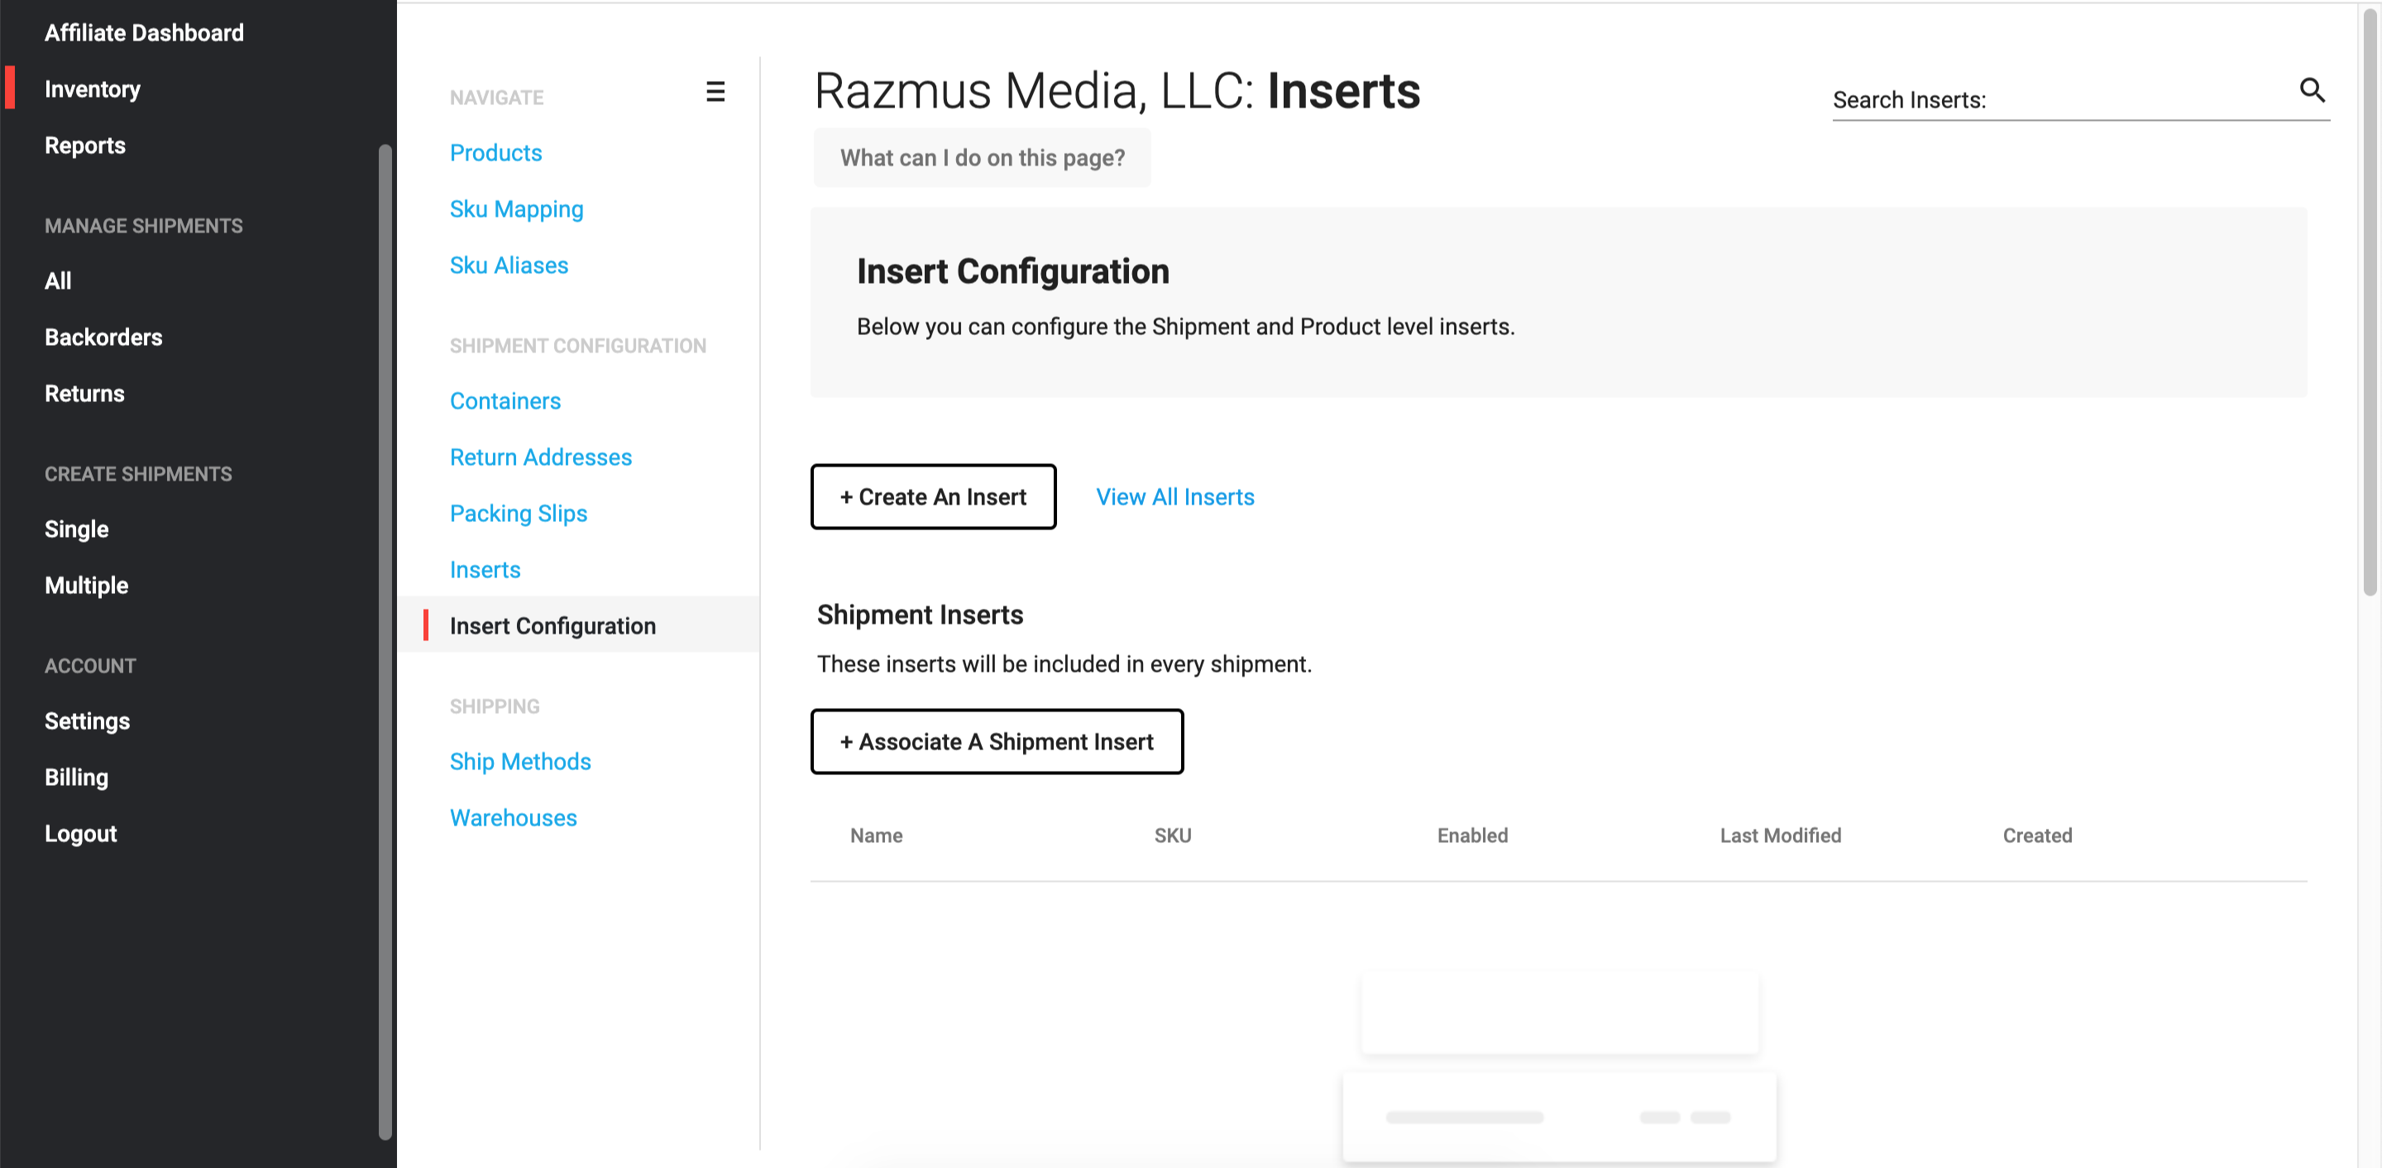Screen dimensions: 2382x1168
Task: Click the dark sidebar scrollbar
Action: (x=385, y=643)
